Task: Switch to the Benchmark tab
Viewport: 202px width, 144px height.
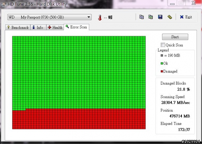Action: click(x=18, y=27)
